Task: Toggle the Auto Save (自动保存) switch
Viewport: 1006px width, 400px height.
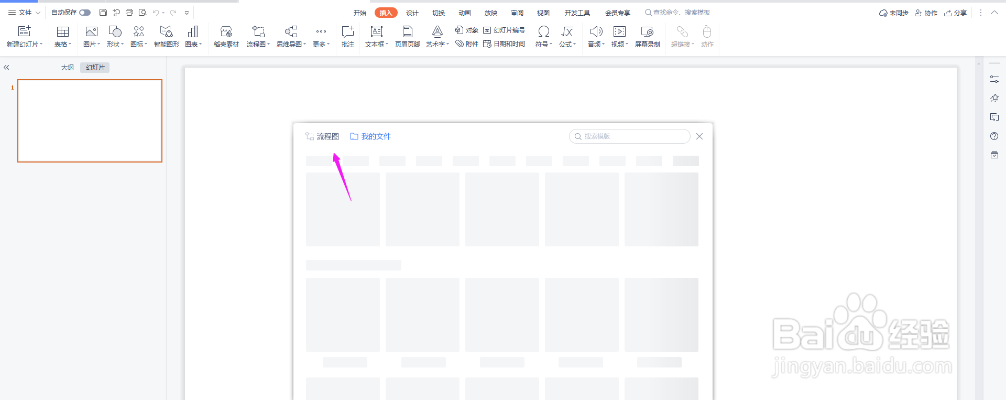Action: pyautogui.click(x=85, y=13)
